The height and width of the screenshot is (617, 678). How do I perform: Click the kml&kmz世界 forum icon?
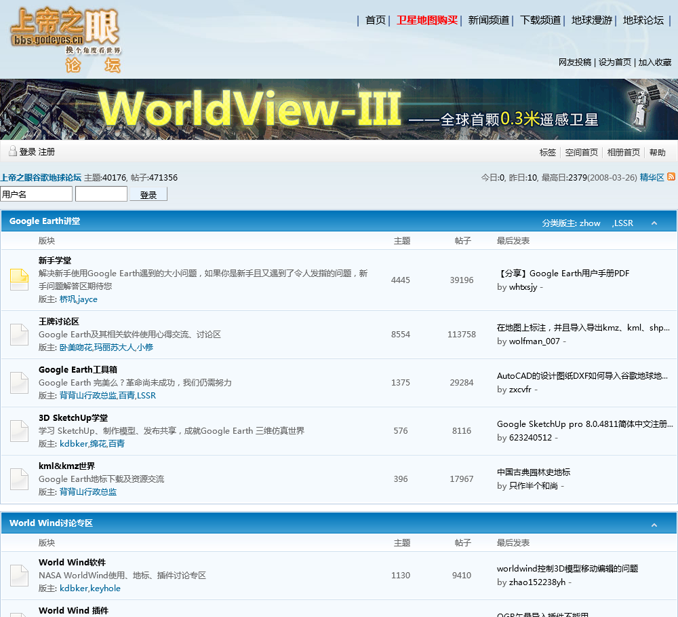tap(19, 479)
